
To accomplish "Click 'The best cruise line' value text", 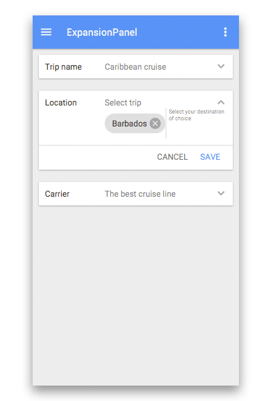I will 140,194.
